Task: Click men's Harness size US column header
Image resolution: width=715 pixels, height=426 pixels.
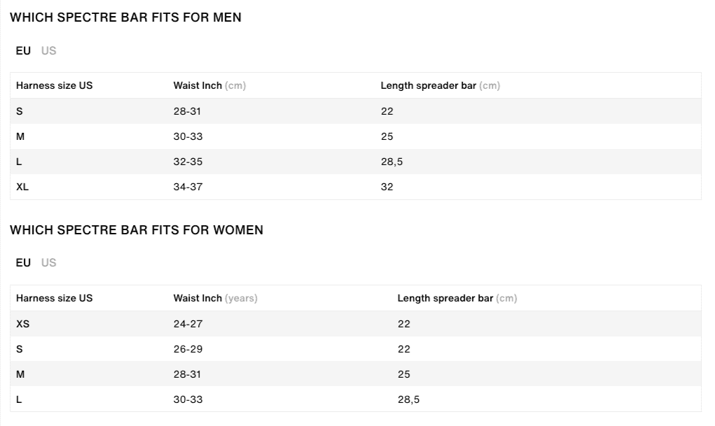Action: (x=54, y=85)
